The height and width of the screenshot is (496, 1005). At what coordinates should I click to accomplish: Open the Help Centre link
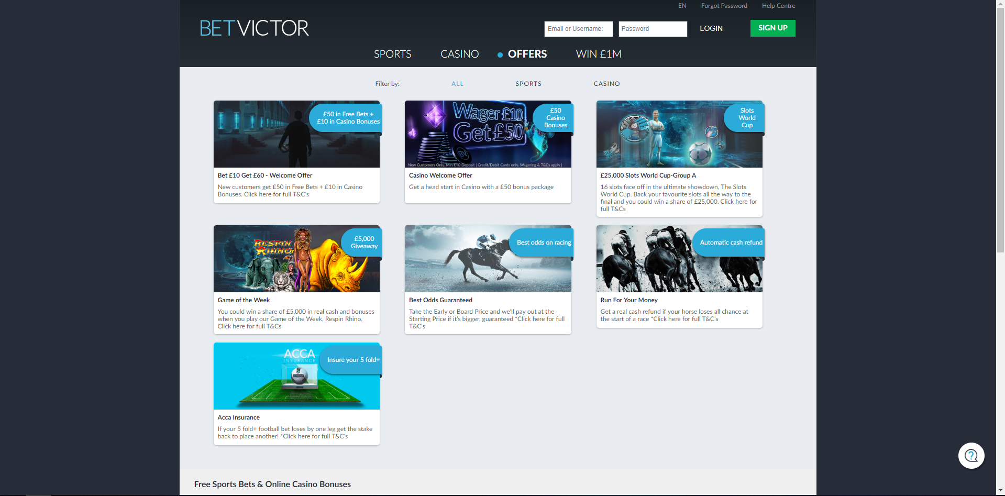click(x=778, y=5)
